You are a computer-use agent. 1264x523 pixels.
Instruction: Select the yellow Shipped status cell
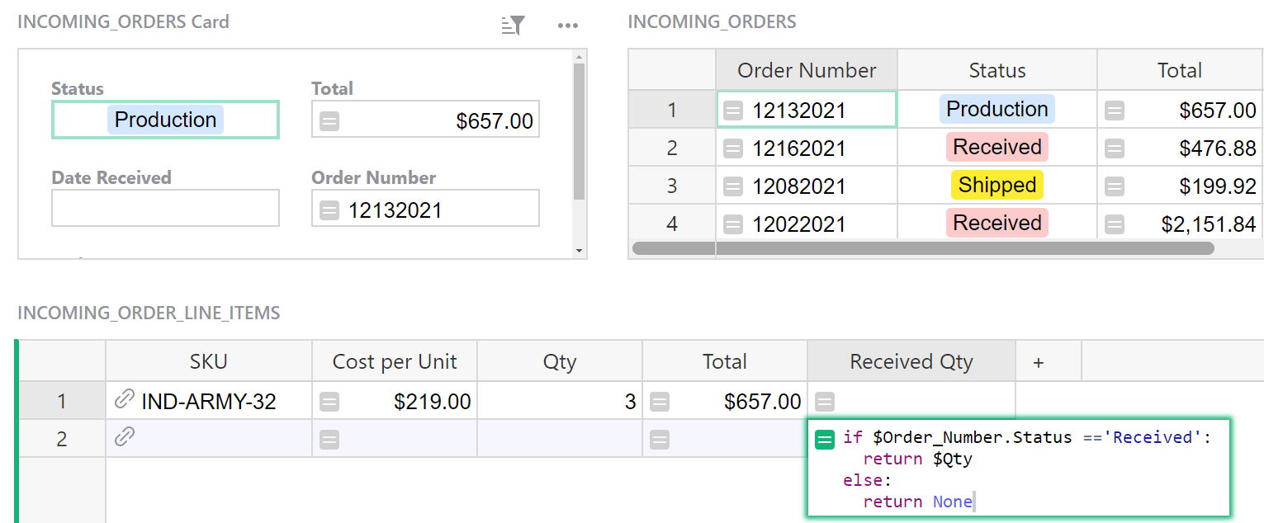997,186
